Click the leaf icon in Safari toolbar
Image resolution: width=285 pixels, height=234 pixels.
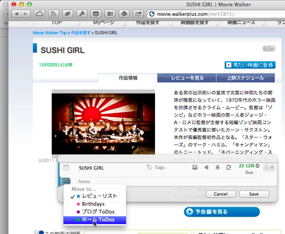click(68, 14)
